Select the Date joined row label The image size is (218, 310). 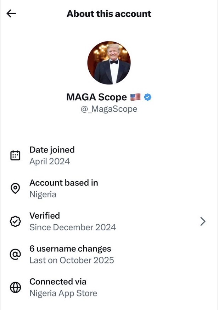tap(52, 150)
